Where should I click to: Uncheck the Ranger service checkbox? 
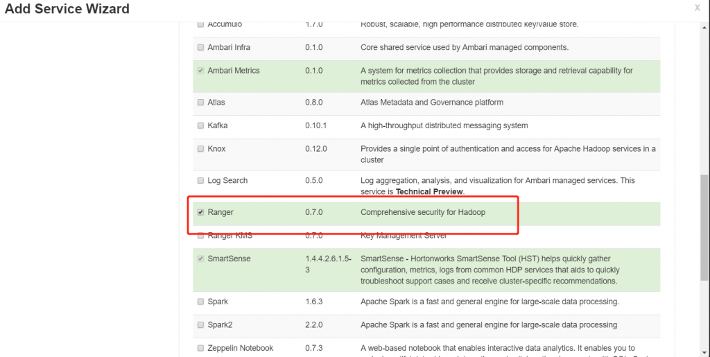[x=200, y=212]
